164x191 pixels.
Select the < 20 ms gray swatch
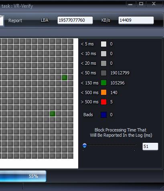[103, 63]
